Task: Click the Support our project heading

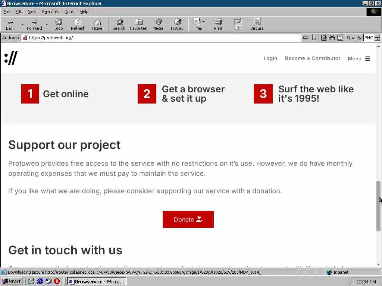Action: pos(64,145)
